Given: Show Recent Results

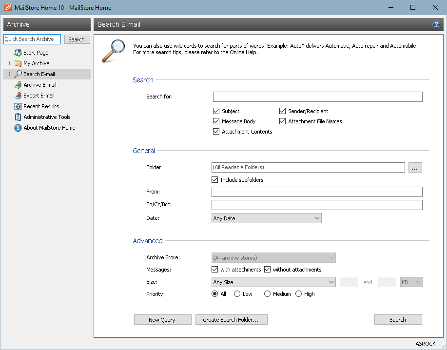Looking at the screenshot, I should coord(41,106).
